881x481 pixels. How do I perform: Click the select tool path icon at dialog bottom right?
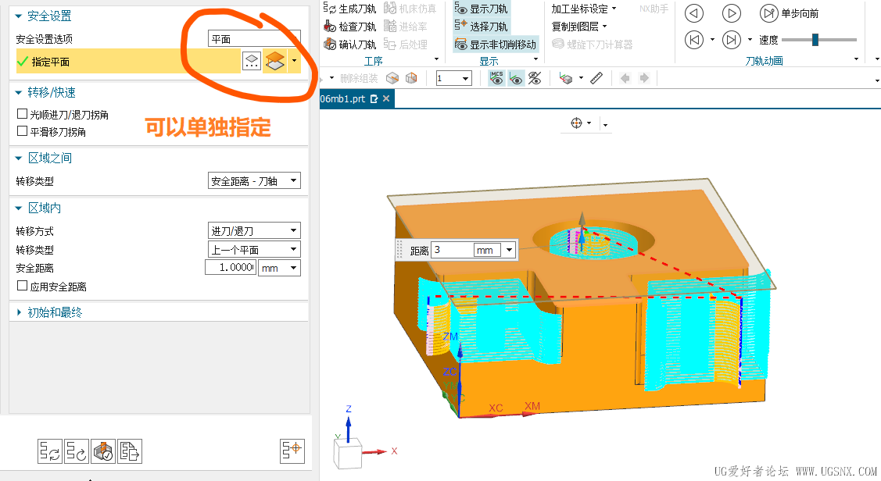pos(292,451)
